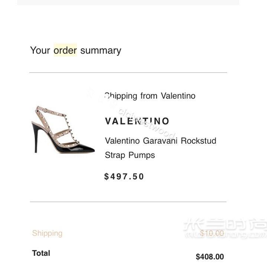
Task: Click the bold "Total" label
Action: [x=41, y=253]
